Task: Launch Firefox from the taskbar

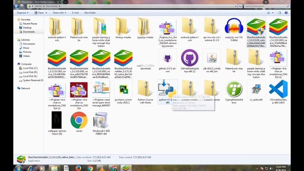Action: click(78, 168)
